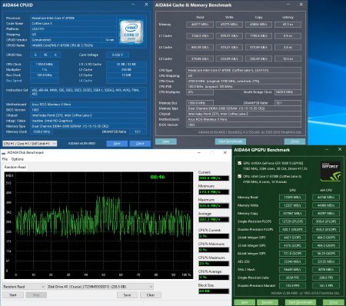Click Start Benchmark in Cache & Memory Benchmark
This screenshot has height=306, width=346.
pos(231,141)
